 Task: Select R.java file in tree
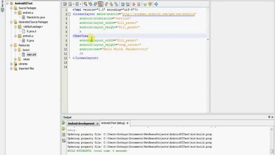pos(30,40)
